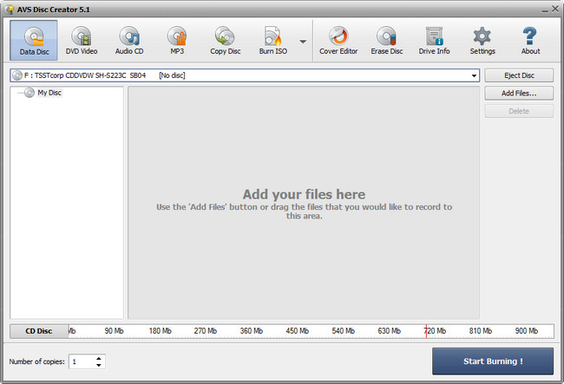Select My Disc in the folder tree

49,93
